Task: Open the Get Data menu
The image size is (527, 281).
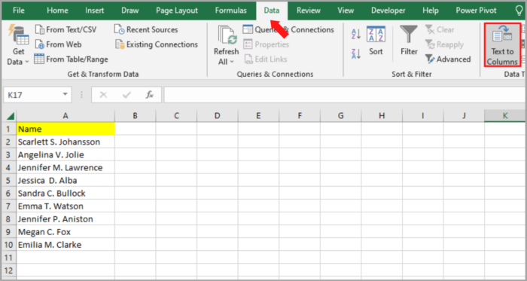Action: [x=18, y=45]
